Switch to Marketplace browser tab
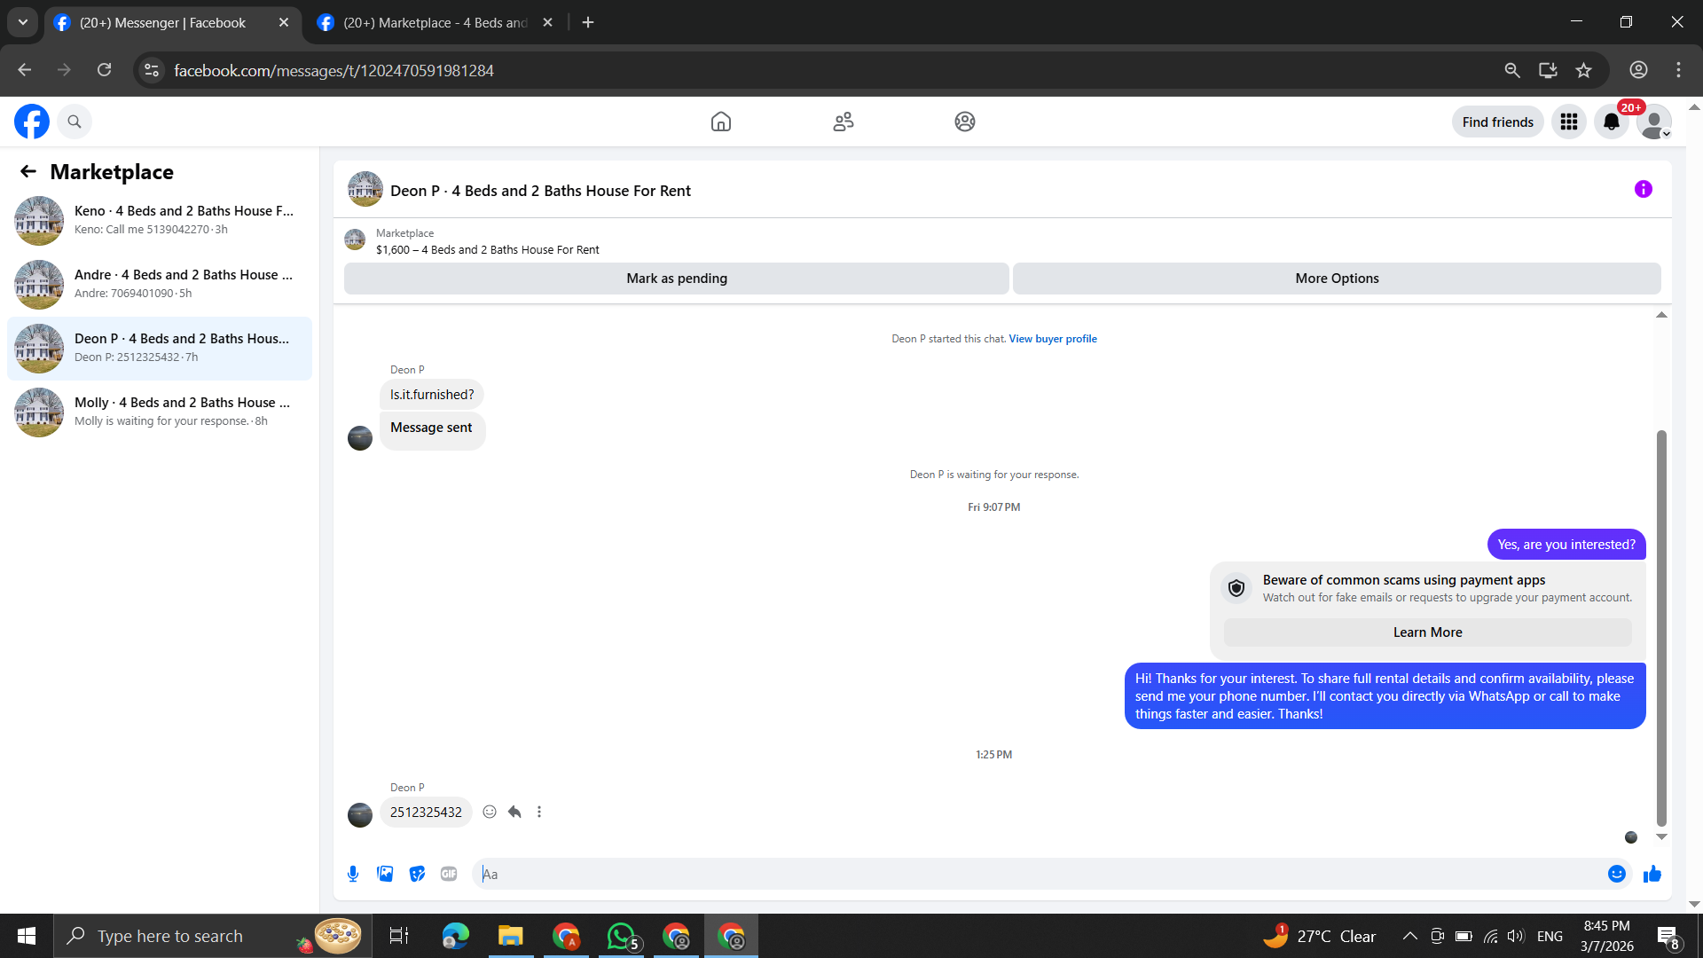Screen dimensions: 1703x958 coord(435,22)
